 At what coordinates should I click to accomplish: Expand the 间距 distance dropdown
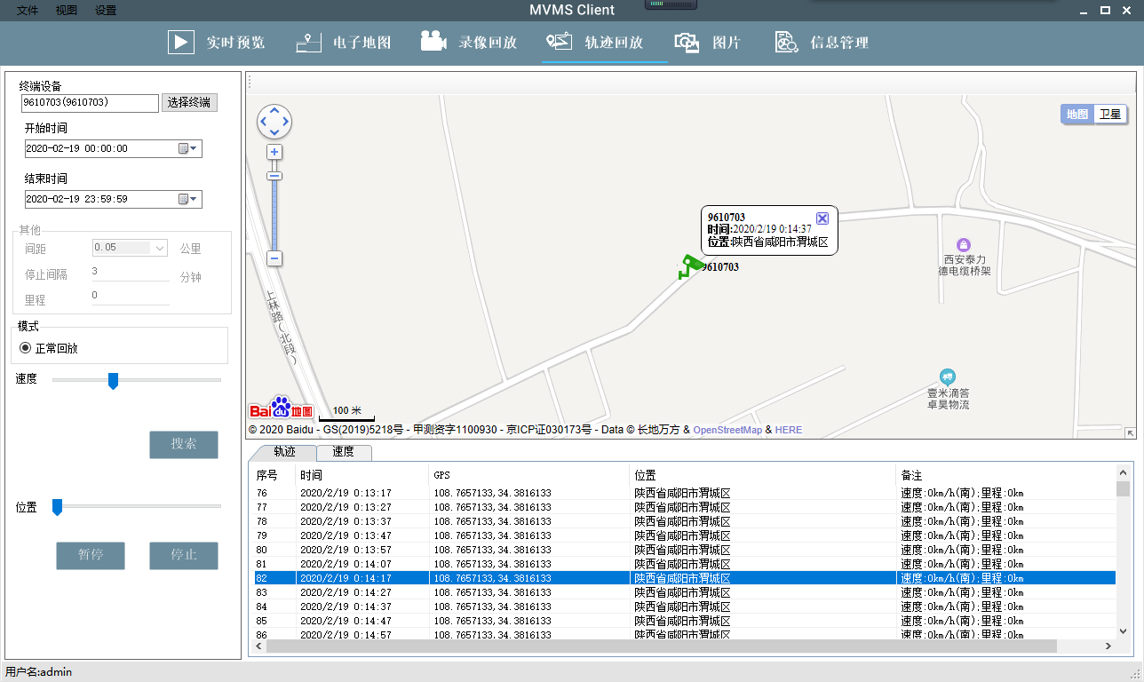click(160, 248)
